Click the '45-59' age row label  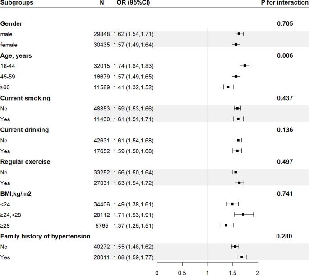(x=8, y=77)
